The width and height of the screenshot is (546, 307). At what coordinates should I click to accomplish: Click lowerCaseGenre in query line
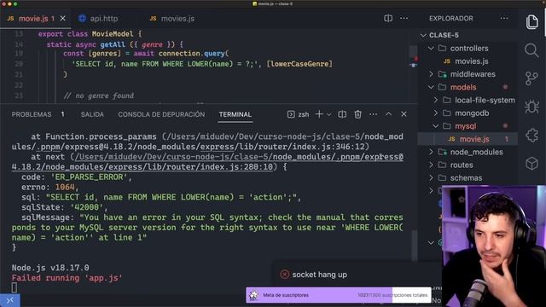pos(299,64)
